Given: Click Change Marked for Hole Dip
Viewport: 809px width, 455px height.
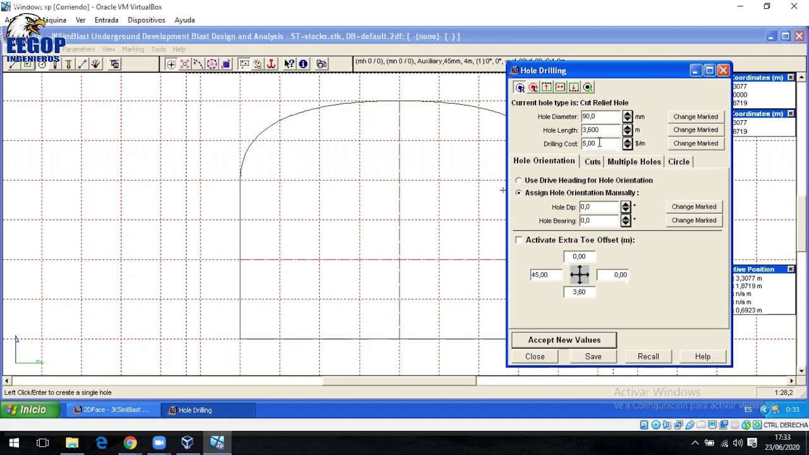Looking at the screenshot, I should [694, 207].
